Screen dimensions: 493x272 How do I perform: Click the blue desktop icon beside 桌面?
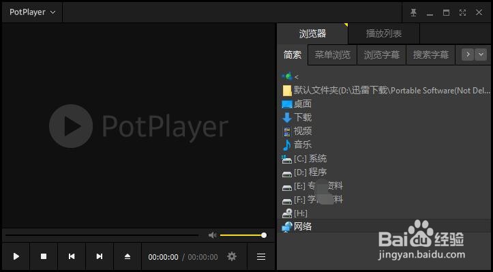pos(287,104)
